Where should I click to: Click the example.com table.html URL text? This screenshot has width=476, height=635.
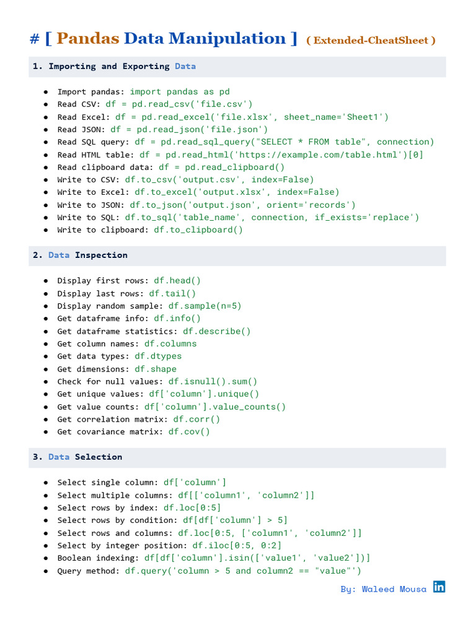(x=319, y=155)
